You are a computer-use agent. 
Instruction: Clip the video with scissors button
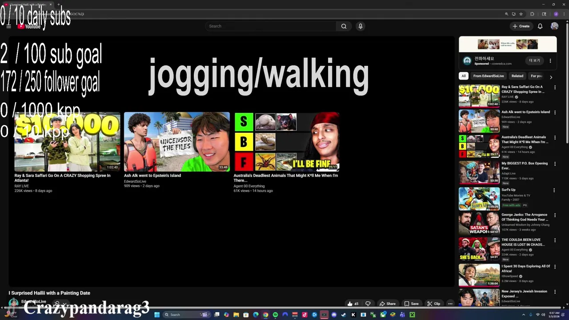(x=433, y=304)
